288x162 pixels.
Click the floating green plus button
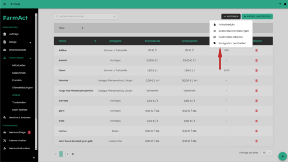coord(283,156)
